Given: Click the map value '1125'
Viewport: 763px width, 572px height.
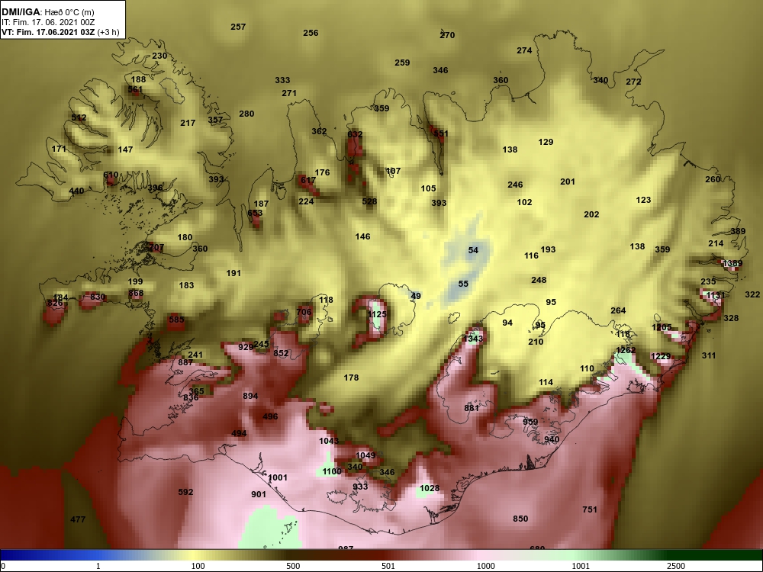Looking at the screenshot, I should coord(377,315).
